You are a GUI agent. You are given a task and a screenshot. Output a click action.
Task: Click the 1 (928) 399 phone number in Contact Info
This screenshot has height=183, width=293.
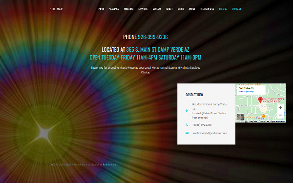(x=202, y=125)
